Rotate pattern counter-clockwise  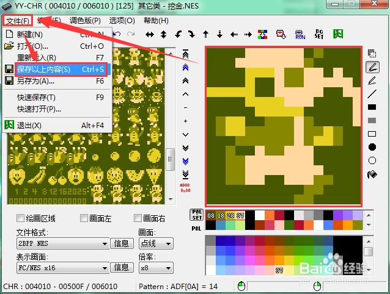(178, 34)
